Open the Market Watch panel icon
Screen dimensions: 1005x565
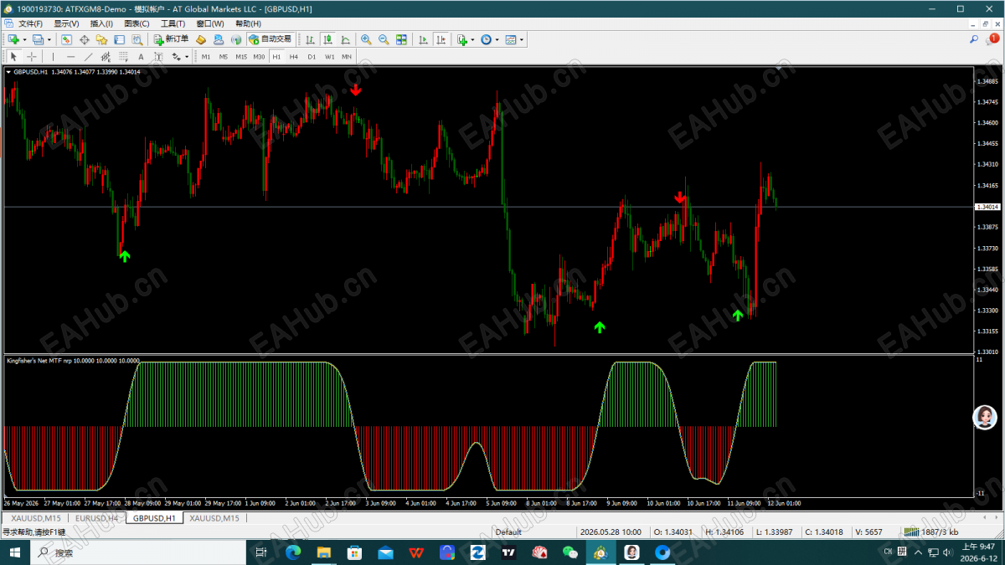point(66,39)
